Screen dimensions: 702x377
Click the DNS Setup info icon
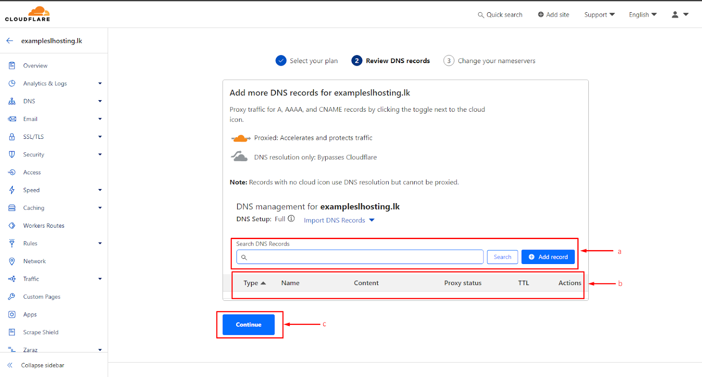[291, 218]
